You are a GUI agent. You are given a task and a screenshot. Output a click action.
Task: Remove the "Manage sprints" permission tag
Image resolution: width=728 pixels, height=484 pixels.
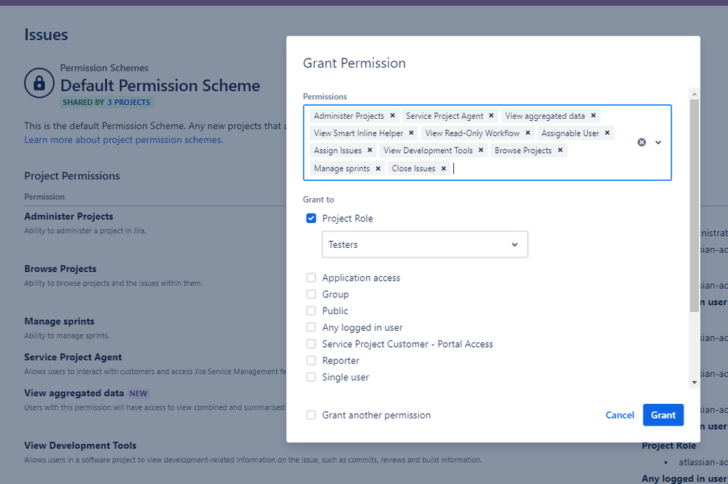378,168
